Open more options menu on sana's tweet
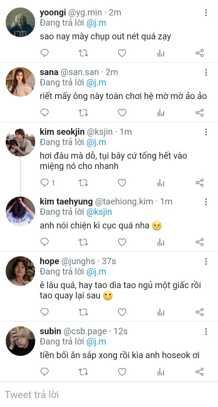 pyautogui.click(x=206, y=72)
